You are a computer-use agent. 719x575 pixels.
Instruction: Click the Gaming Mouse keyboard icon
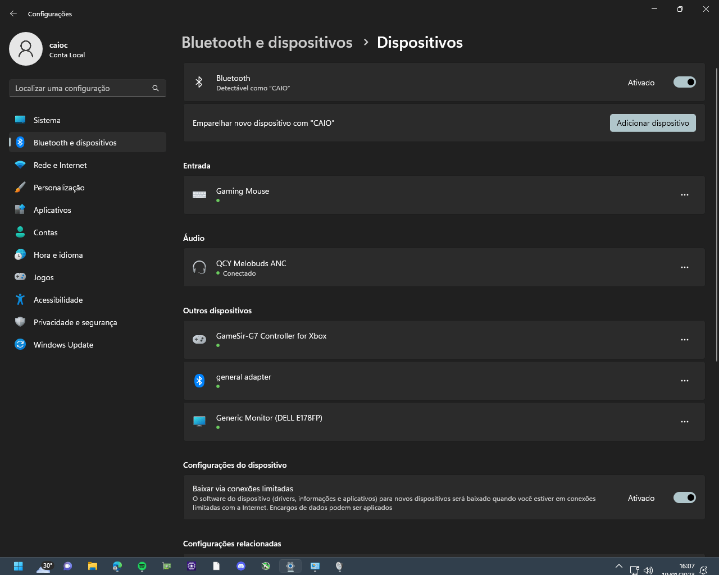(x=199, y=195)
